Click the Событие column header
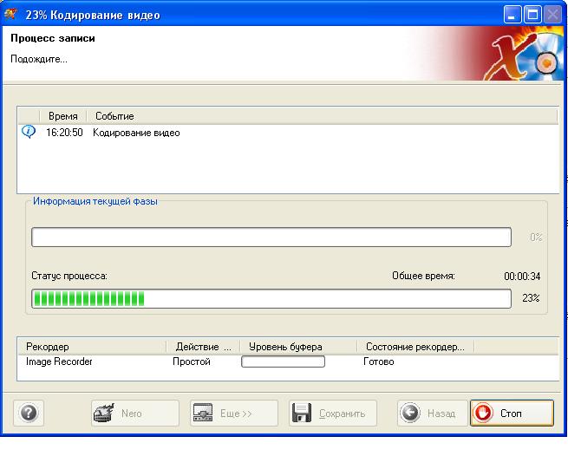Viewport: 568px width, 456px height. click(x=114, y=116)
